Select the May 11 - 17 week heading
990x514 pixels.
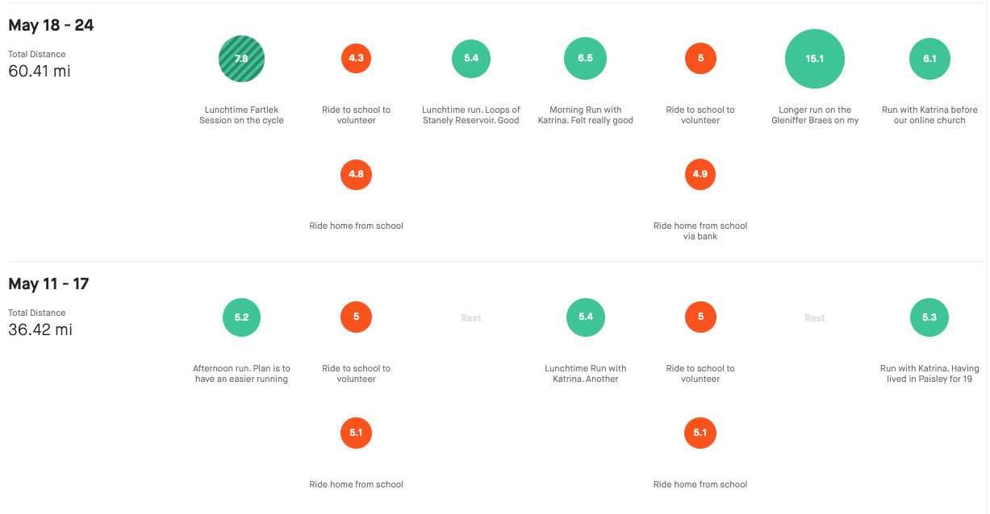click(x=48, y=284)
